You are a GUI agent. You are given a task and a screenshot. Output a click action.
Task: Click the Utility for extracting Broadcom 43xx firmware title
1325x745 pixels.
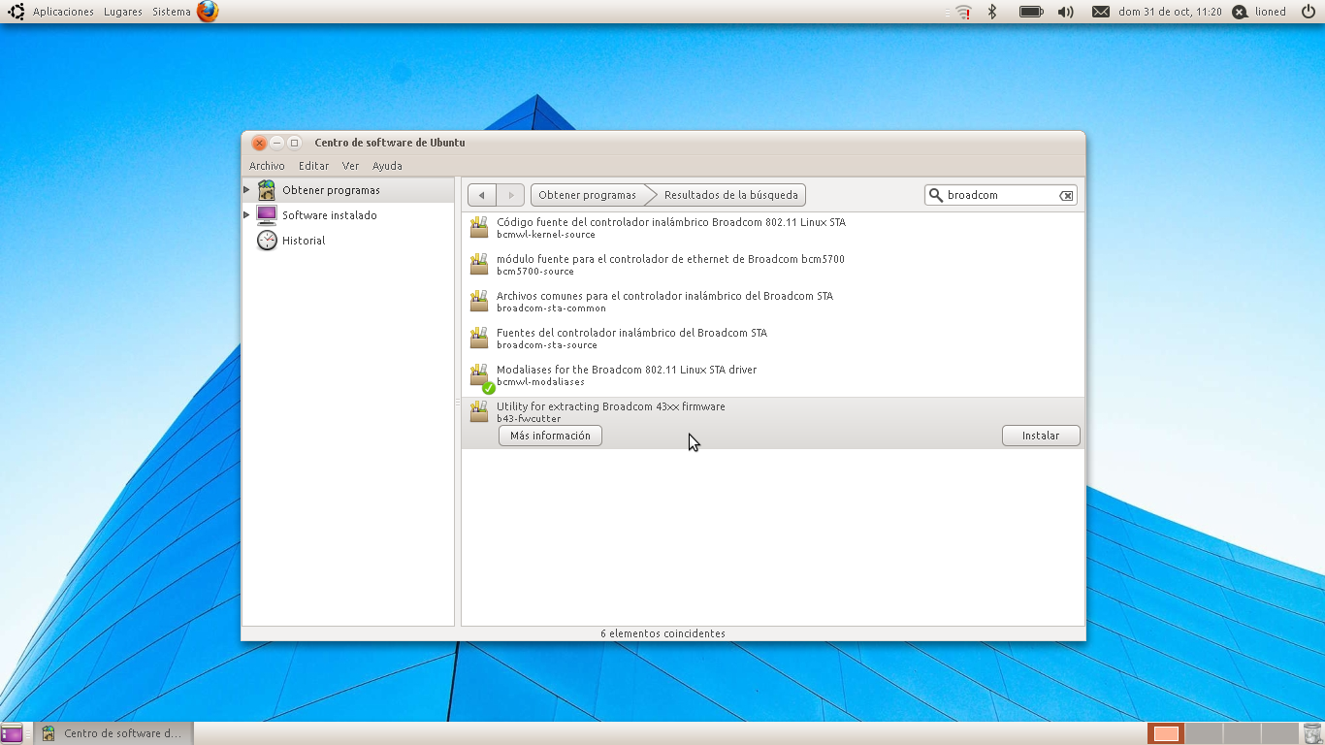click(611, 406)
